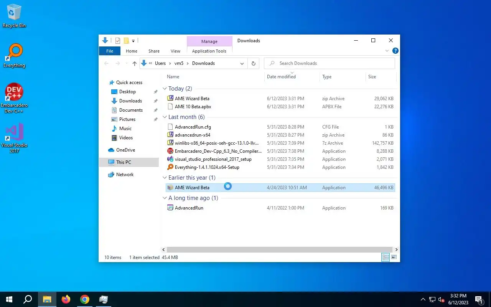Click the Manage contextual tab header
The image size is (491, 307).
click(x=209, y=41)
